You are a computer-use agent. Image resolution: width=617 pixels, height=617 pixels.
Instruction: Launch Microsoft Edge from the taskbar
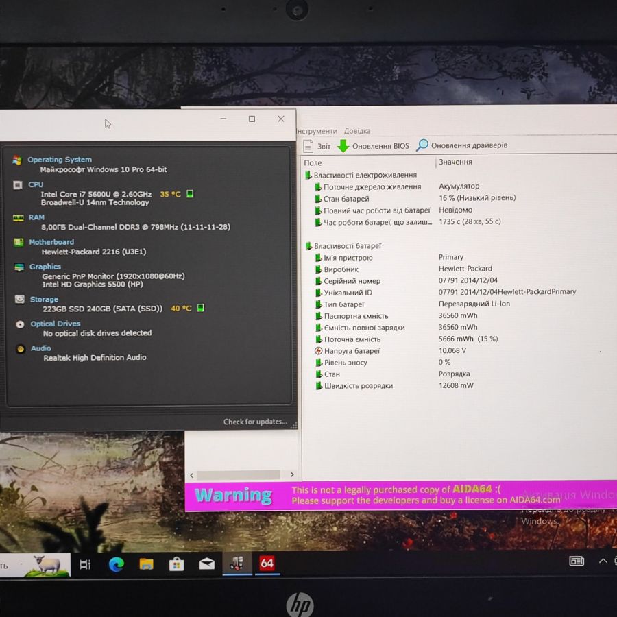click(x=117, y=565)
